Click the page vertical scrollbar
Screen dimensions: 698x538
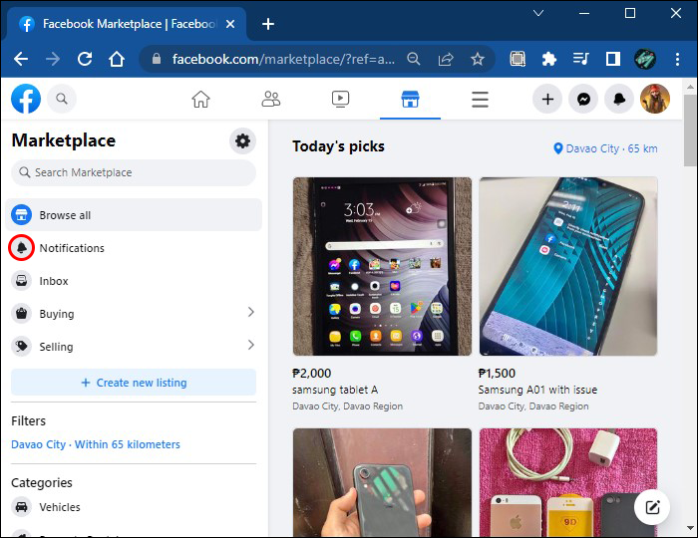click(x=690, y=131)
